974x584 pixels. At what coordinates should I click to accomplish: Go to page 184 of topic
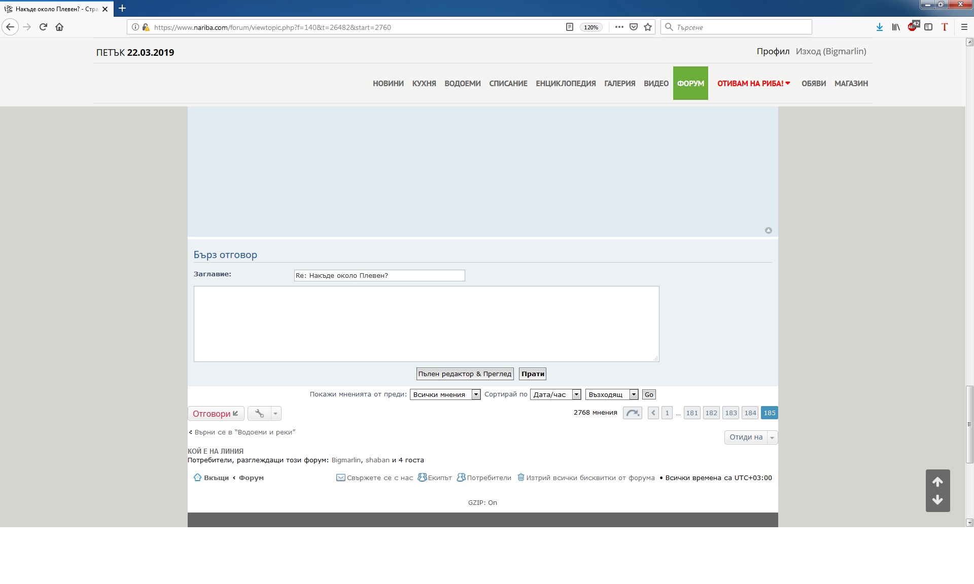pos(750,413)
